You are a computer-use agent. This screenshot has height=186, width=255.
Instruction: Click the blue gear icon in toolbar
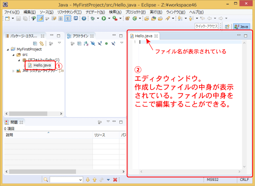pos(84,19)
